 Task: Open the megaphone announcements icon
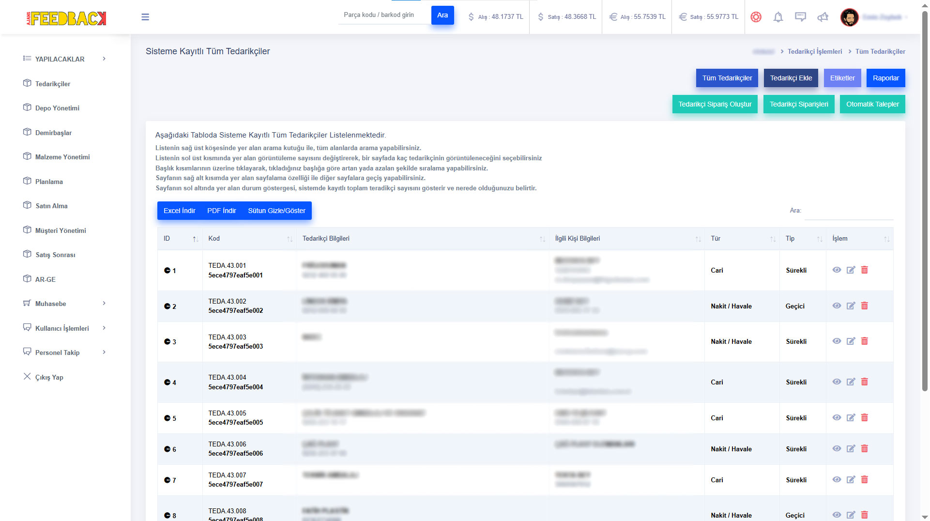[x=823, y=17]
